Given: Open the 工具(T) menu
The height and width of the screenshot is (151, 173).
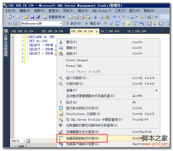Looking at the screenshot, I should (x=120, y=11).
